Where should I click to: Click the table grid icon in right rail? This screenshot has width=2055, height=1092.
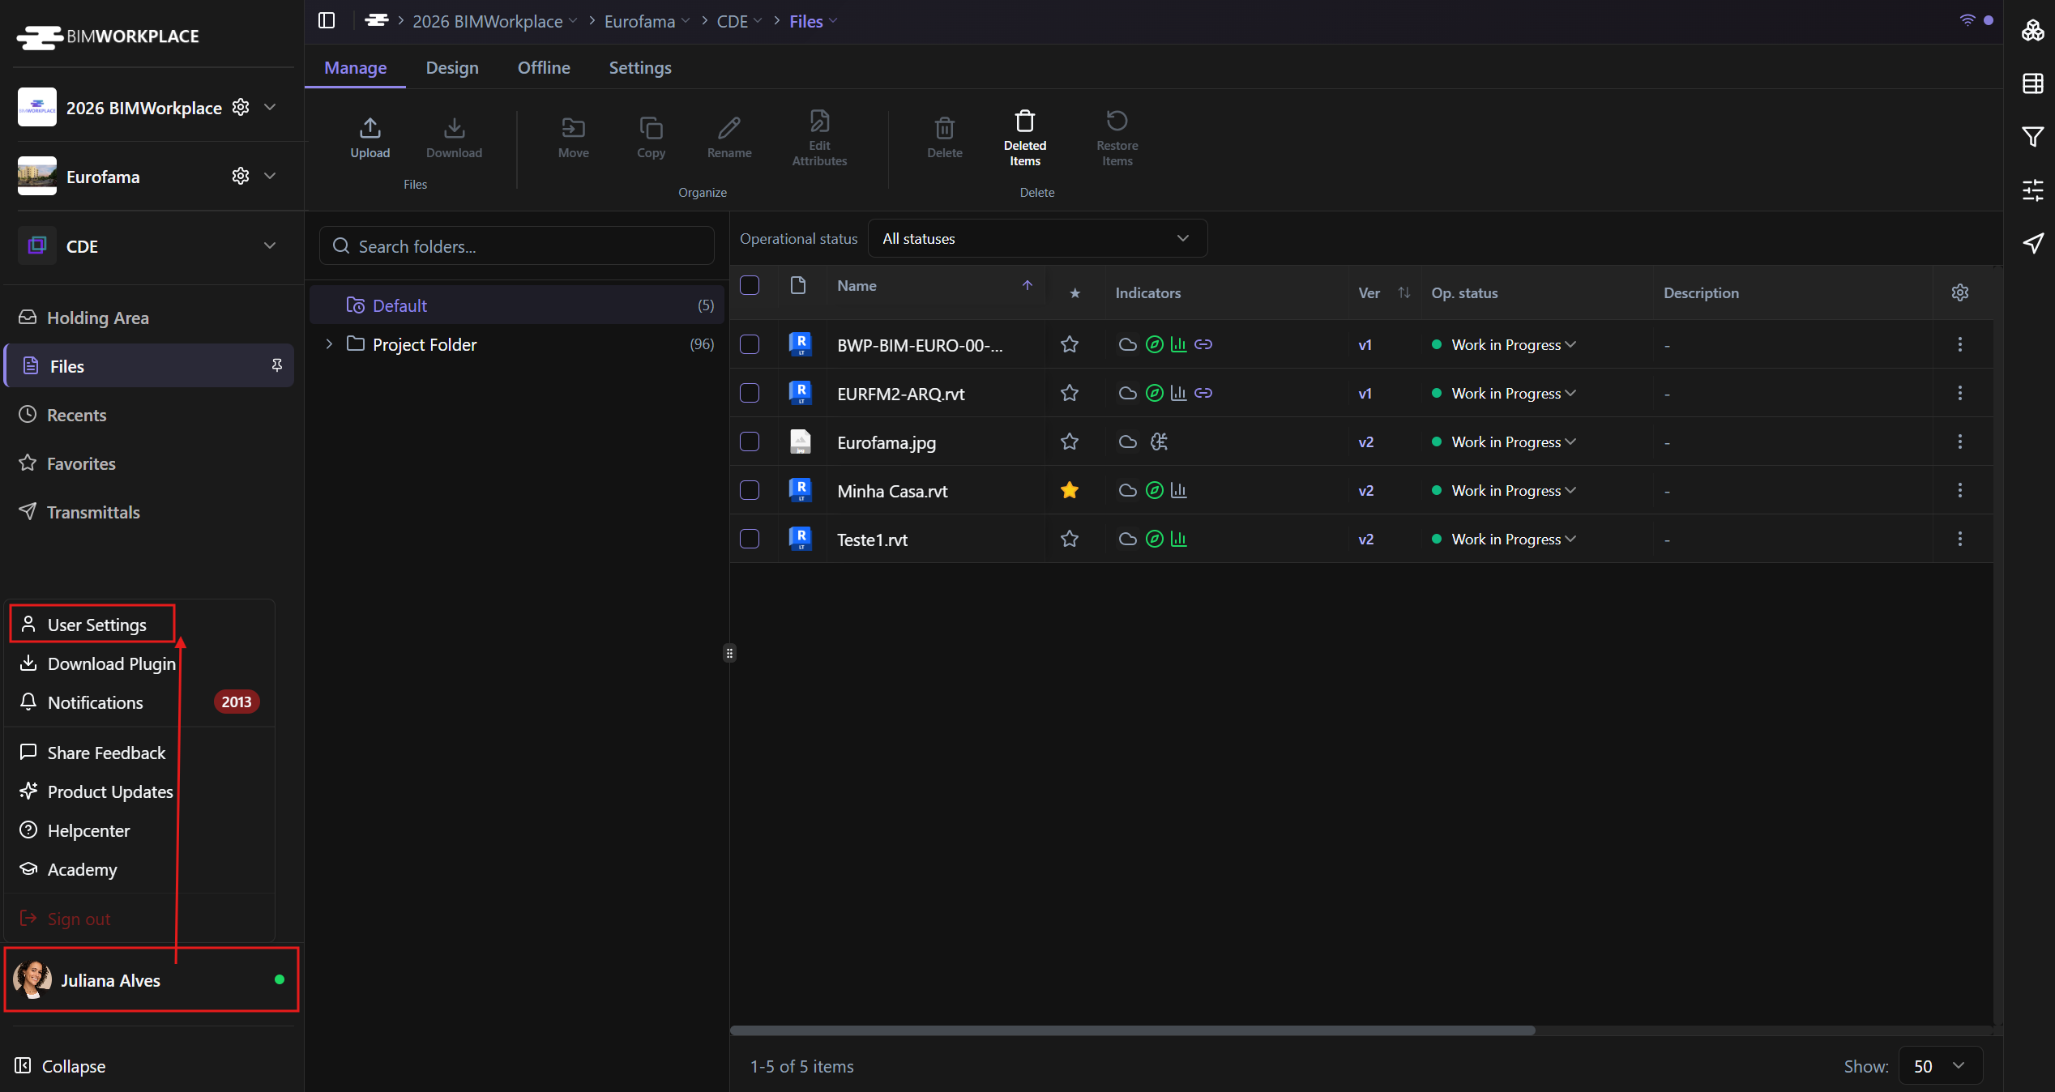(2032, 83)
